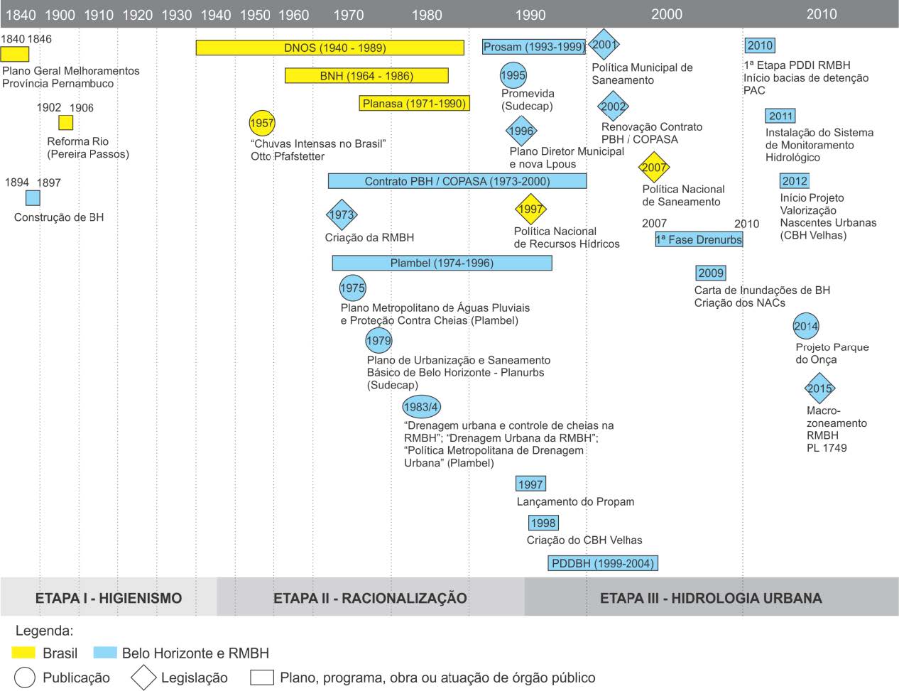This screenshot has height=691, width=899.
Task: Select the PDDBH (1999-2004) box
Action: (603, 563)
